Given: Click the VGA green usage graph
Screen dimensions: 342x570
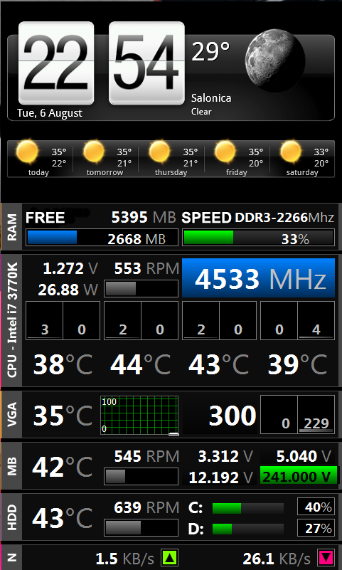Looking at the screenshot, I should tap(139, 415).
